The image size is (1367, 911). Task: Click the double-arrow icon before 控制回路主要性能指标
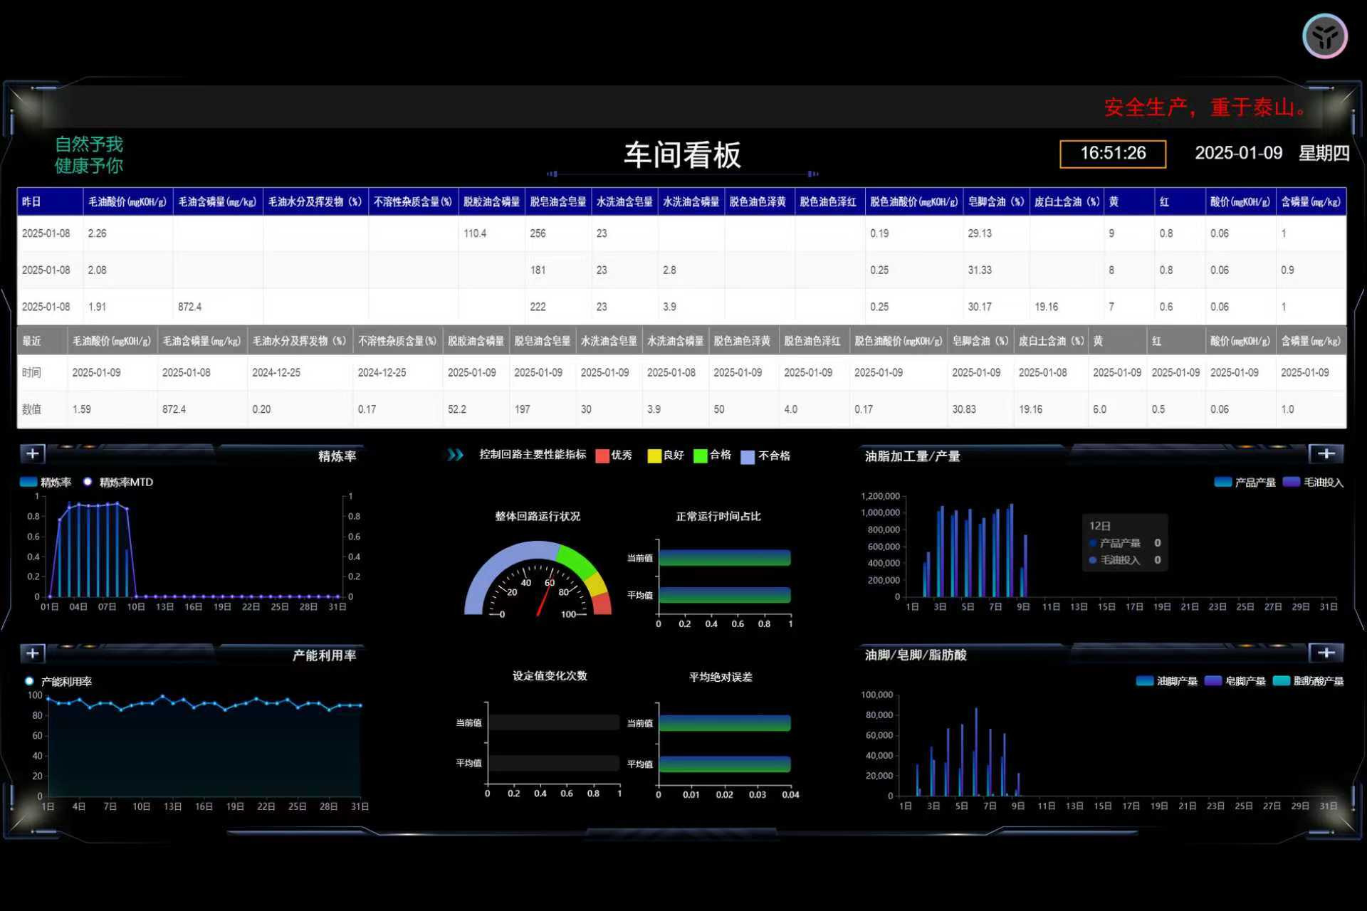pos(455,455)
